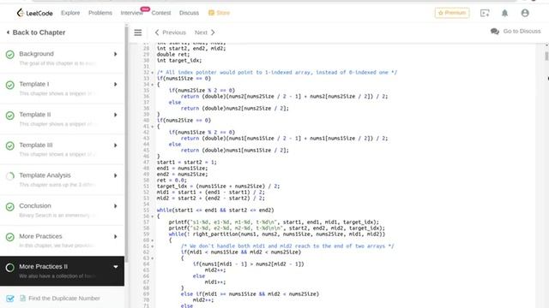The width and height of the screenshot is (549, 308).
Task: Expand the Background chapter arrow
Action: [115, 54]
